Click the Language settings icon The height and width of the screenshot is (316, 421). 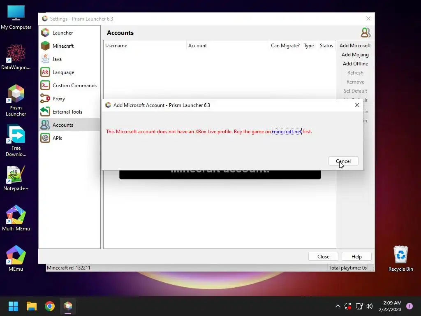point(45,72)
